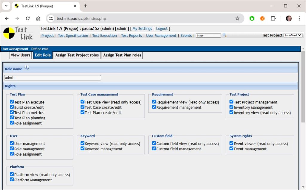Screen dimensions: 306x190
Task: Click the Role name info icon
Action: tap(27, 68)
